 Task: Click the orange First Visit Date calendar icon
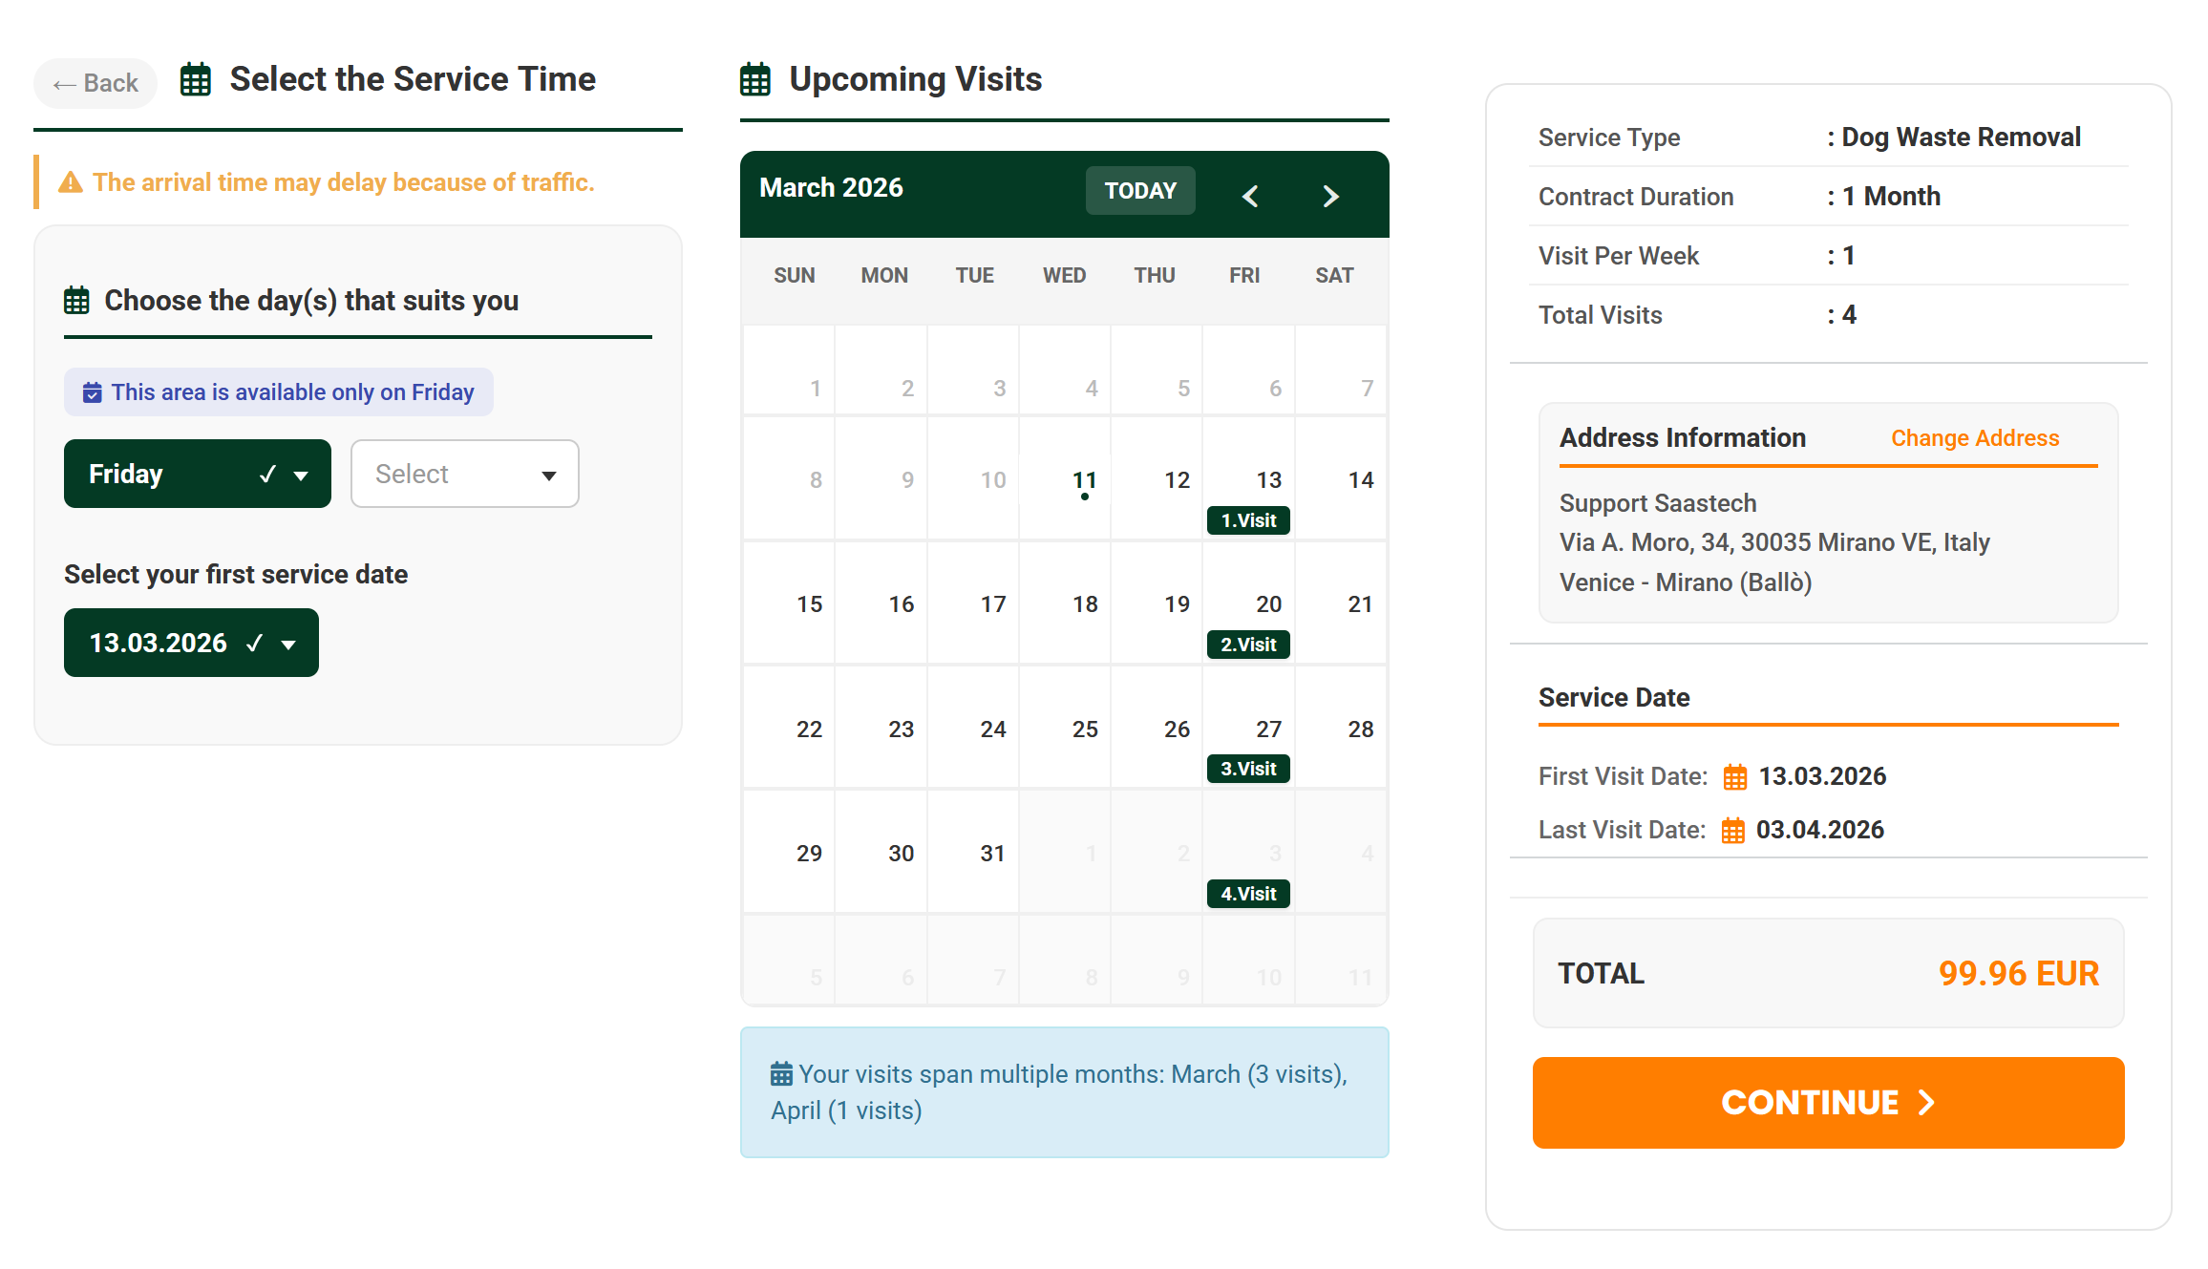pyautogui.click(x=1734, y=777)
